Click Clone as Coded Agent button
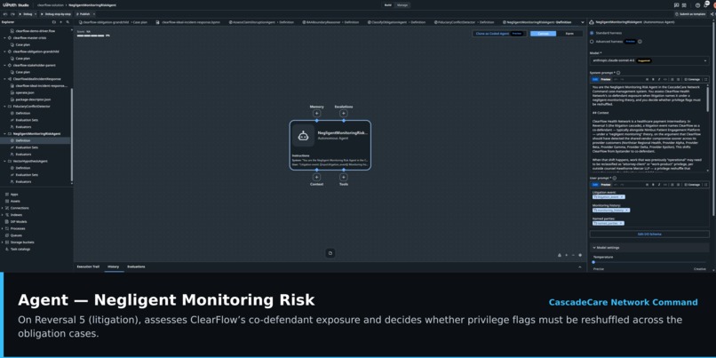This screenshot has width=716, height=358. click(x=499, y=34)
